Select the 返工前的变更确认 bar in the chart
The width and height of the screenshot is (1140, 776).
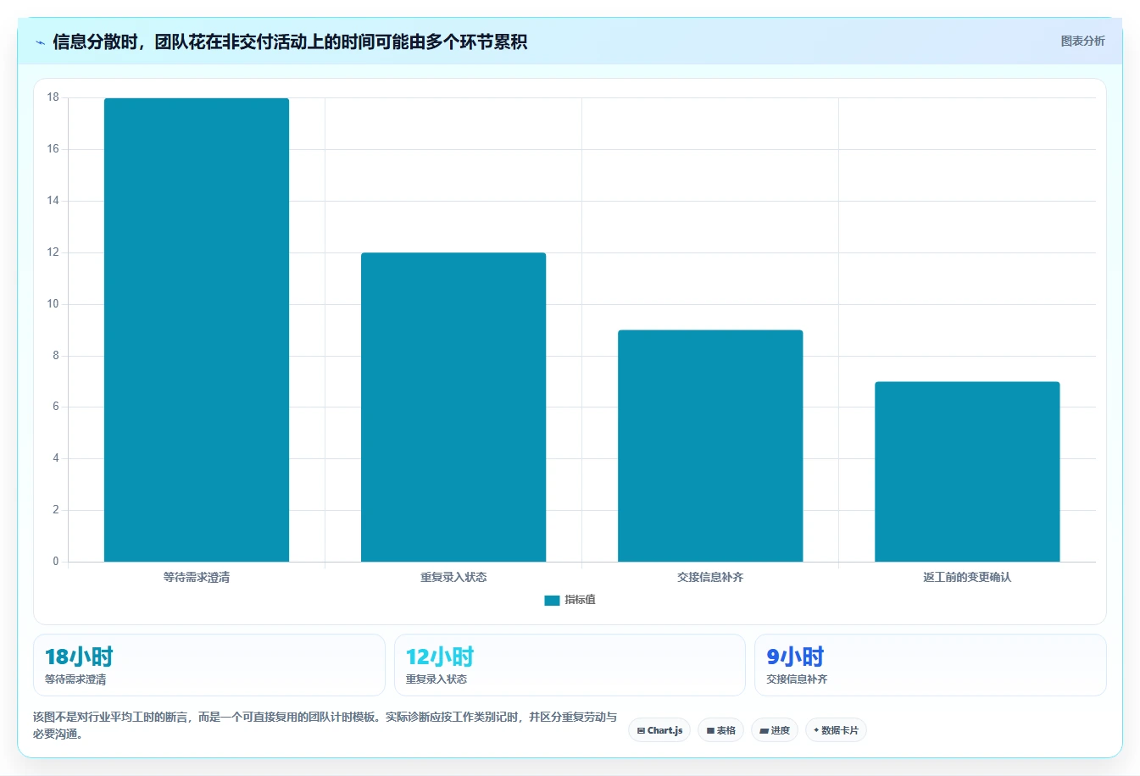click(x=967, y=472)
